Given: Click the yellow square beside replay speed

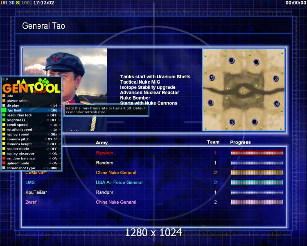Looking at the screenshot, I should (x=4, y=134).
